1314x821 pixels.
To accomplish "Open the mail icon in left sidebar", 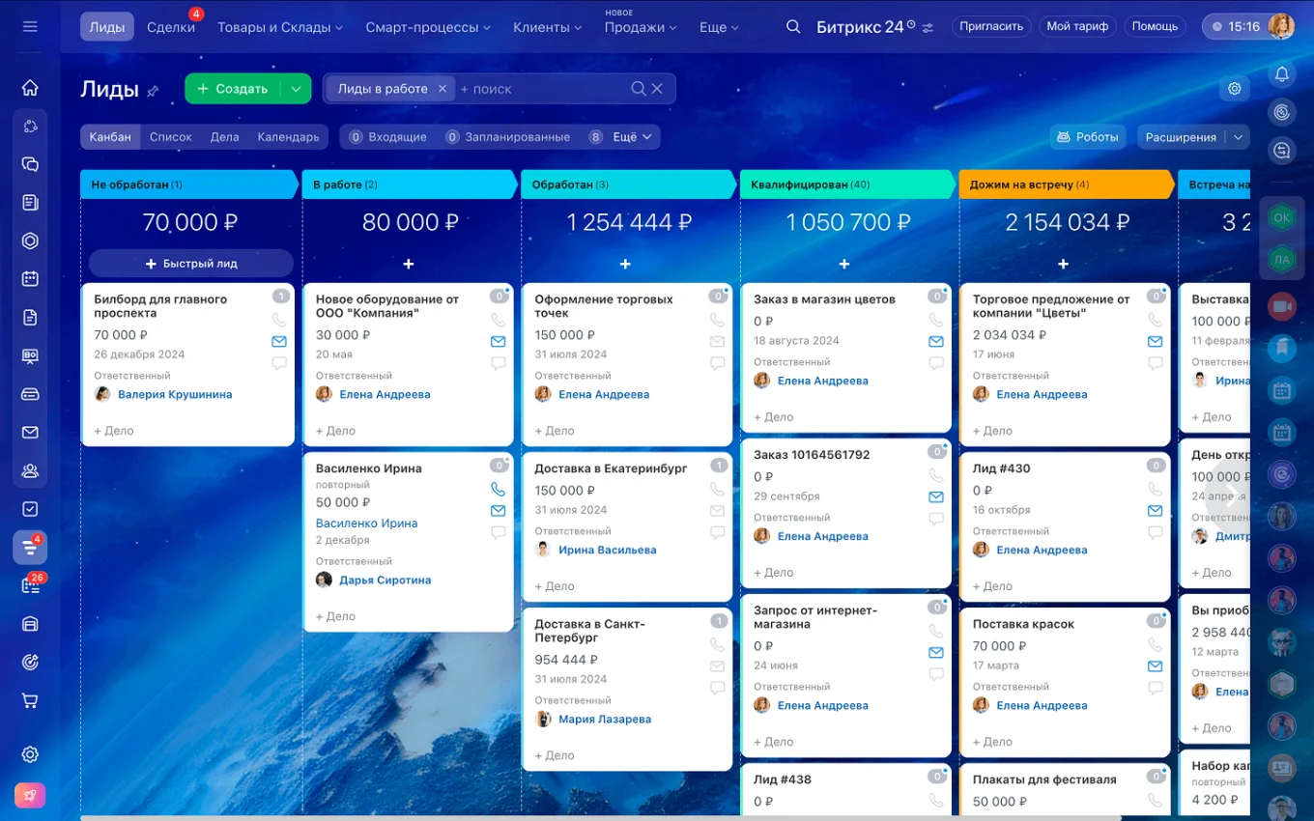I will 29,431.
